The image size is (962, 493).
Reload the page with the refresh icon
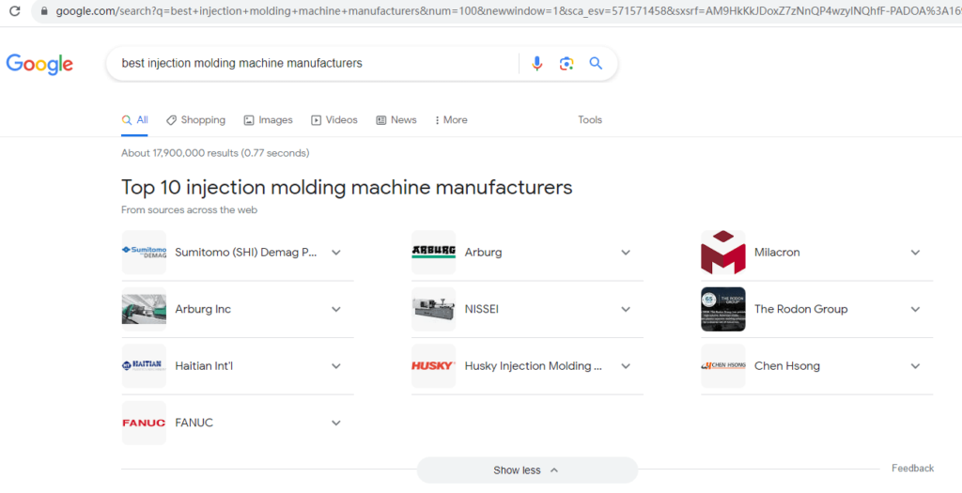coord(15,10)
